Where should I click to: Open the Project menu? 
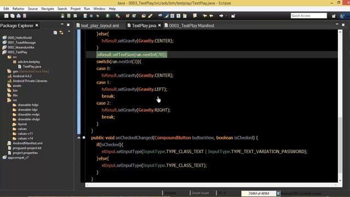pyautogui.click(x=75, y=9)
